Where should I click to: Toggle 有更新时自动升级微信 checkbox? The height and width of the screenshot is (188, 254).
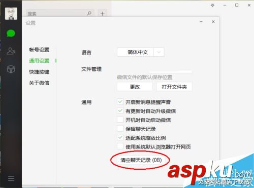(120, 111)
